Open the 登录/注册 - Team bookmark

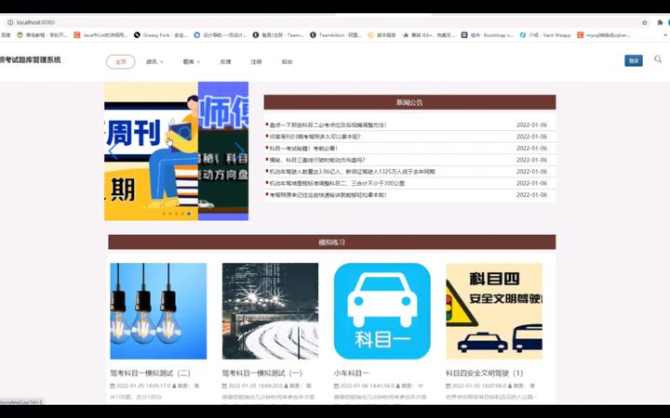coord(278,35)
